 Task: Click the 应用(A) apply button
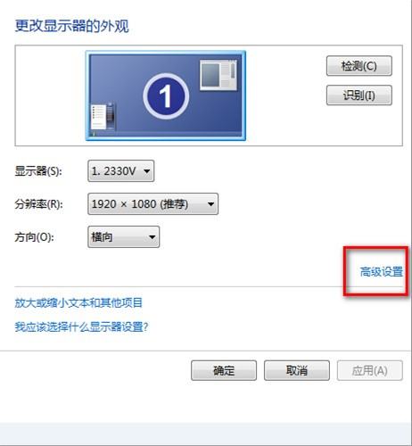(x=370, y=370)
